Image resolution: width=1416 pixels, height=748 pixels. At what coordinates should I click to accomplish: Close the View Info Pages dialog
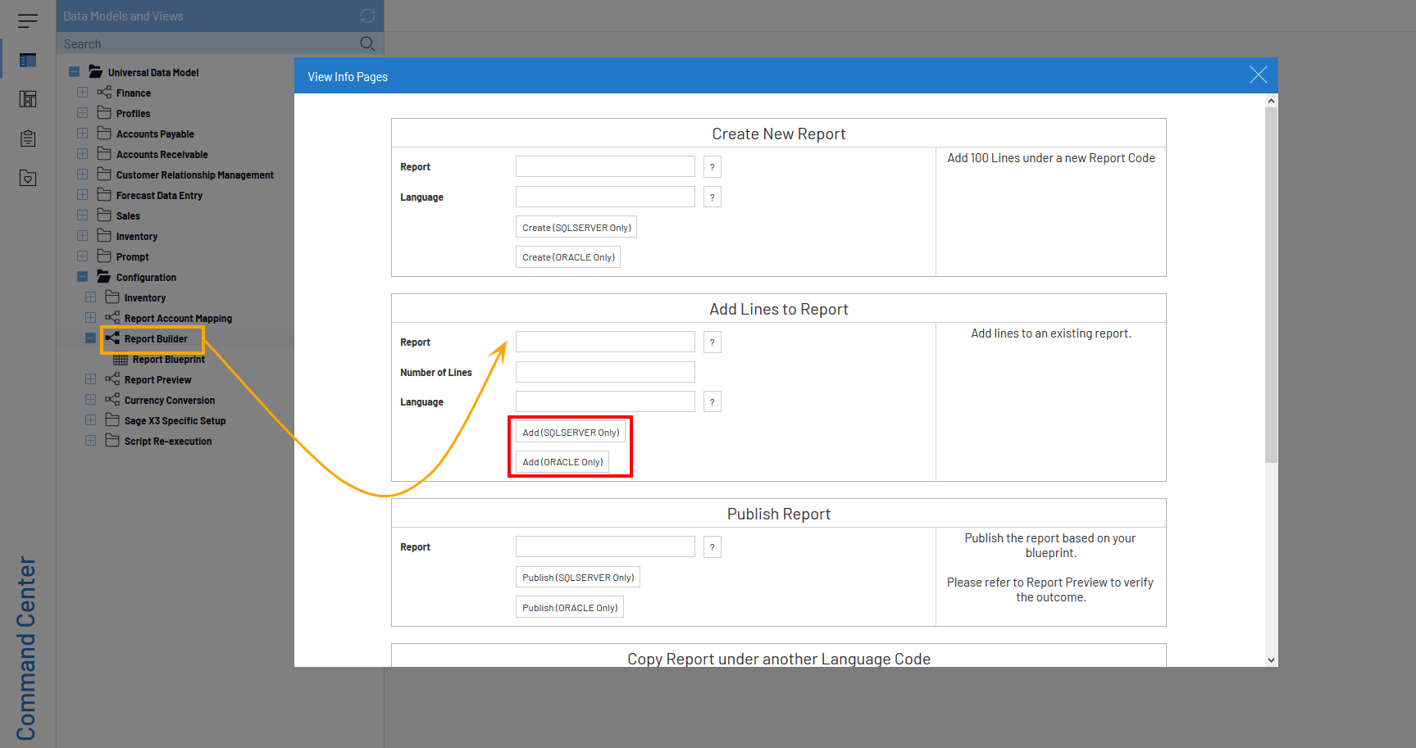1258,75
